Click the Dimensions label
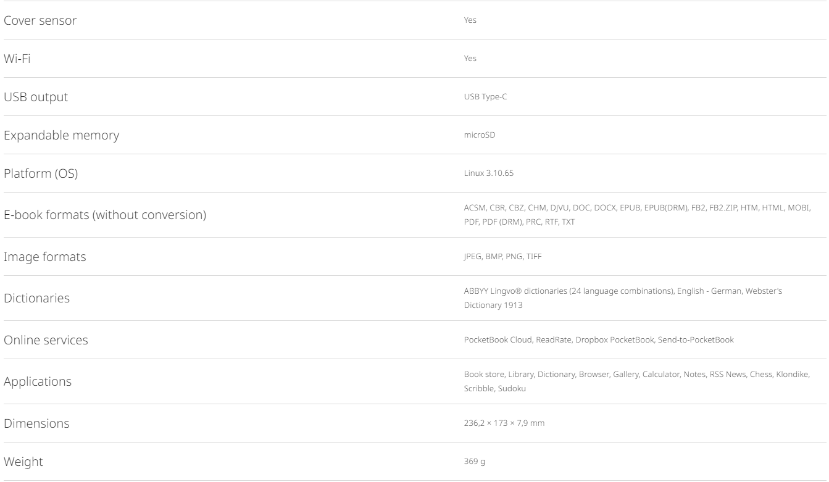 (x=36, y=424)
